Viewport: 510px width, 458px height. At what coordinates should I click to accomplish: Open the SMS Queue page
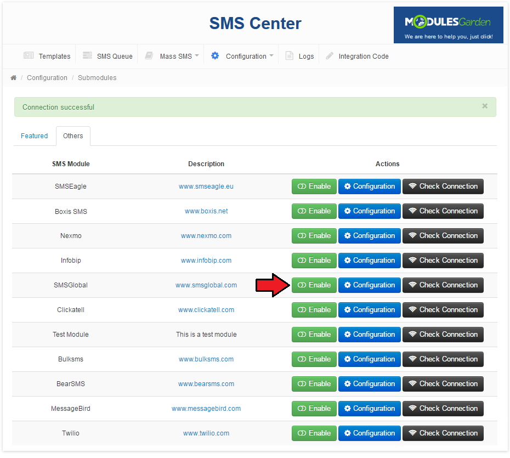[x=115, y=56]
